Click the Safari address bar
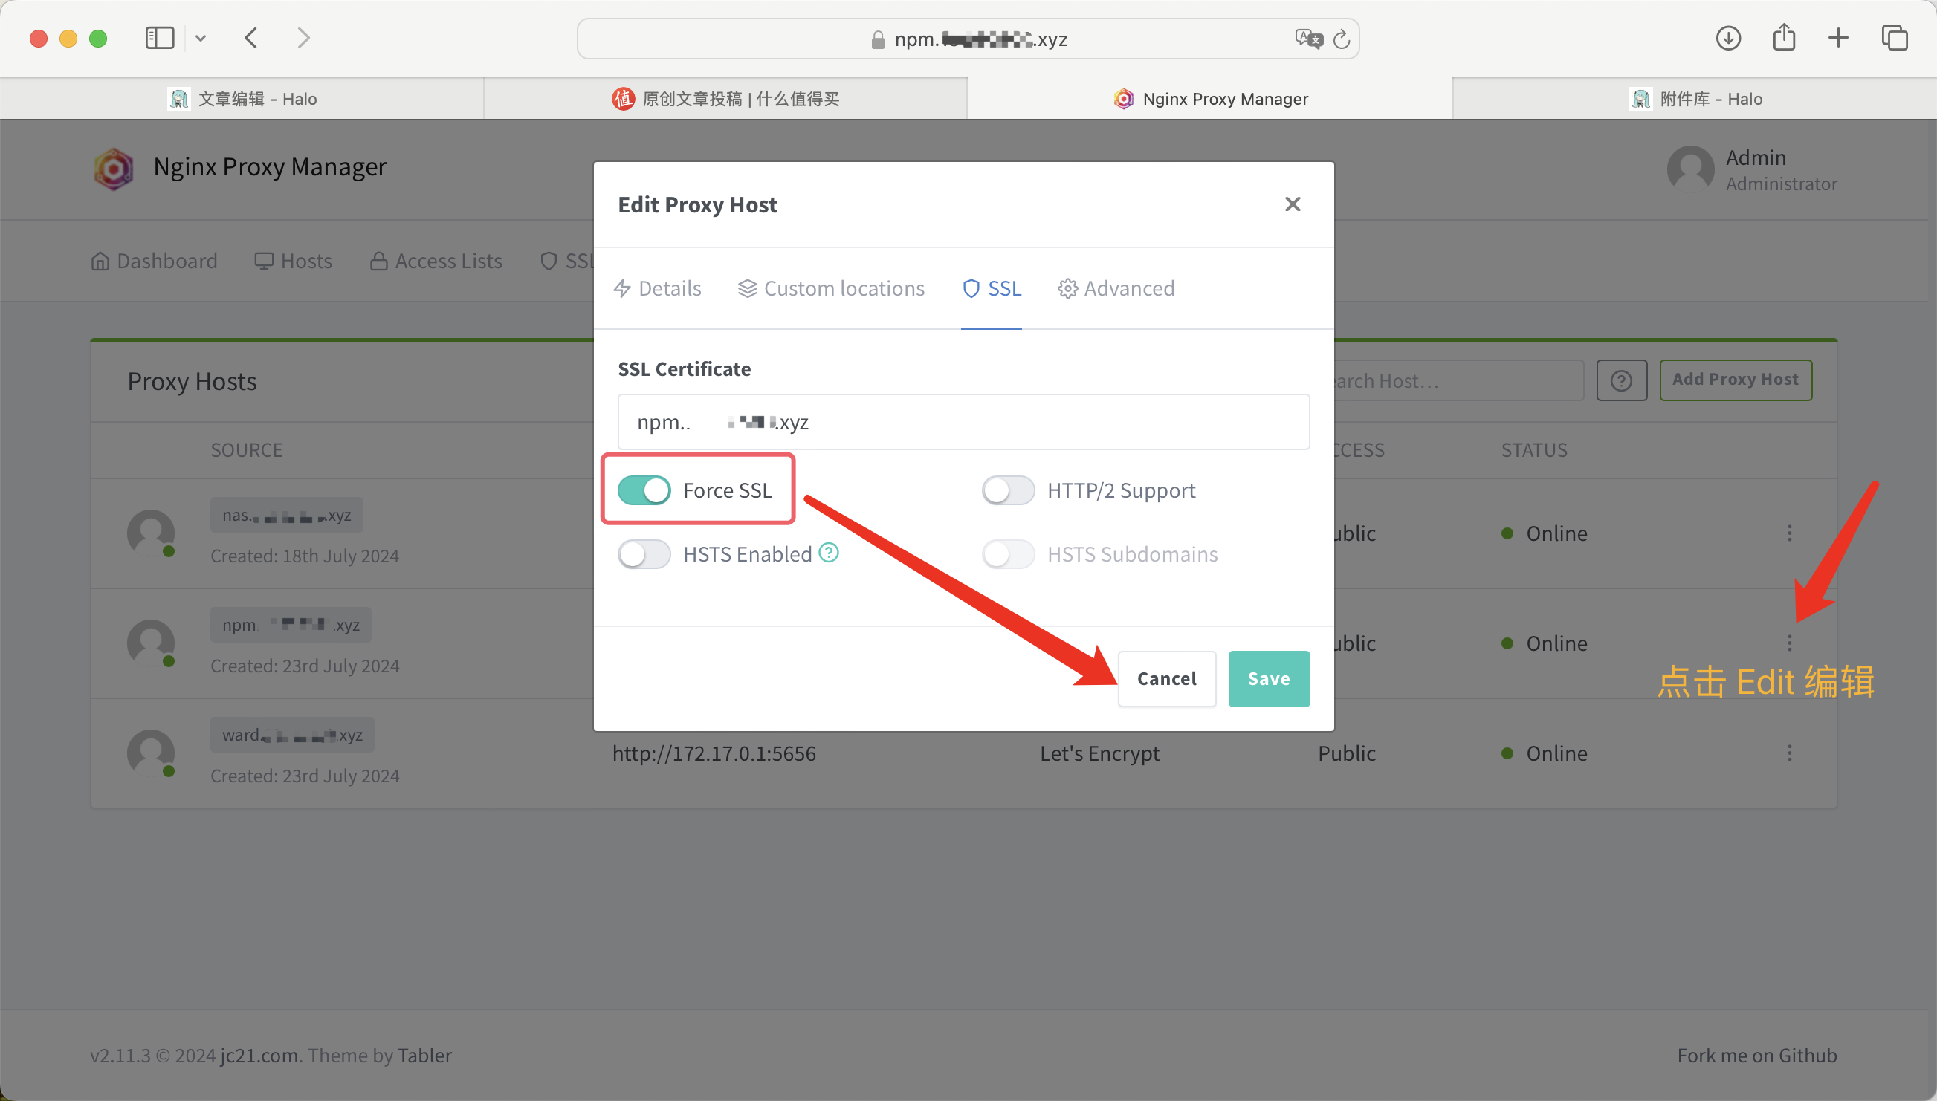Image resolution: width=1937 pixels, height=1101 pixels. pos(967,39)
